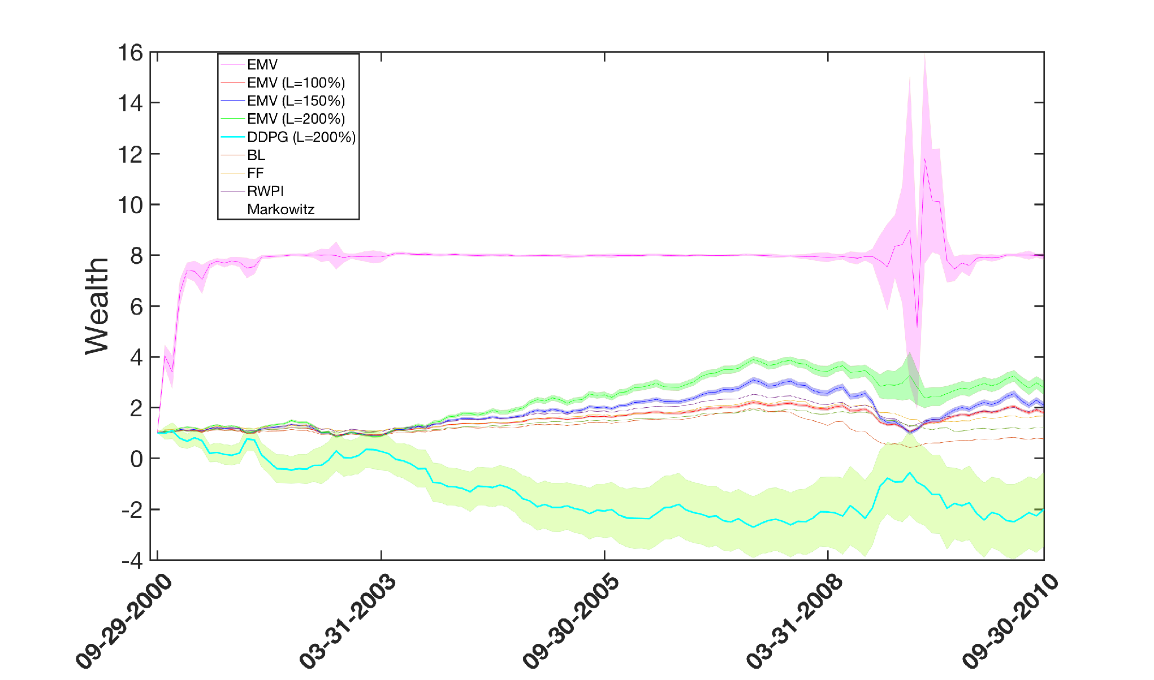Click the y-axis tick label 0

pos(137,459)
